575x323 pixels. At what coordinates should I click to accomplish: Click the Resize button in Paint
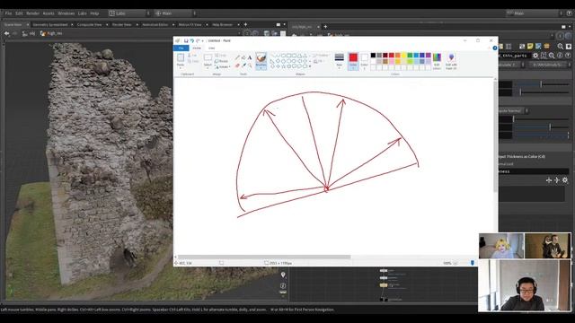click(x=221, y=61)
